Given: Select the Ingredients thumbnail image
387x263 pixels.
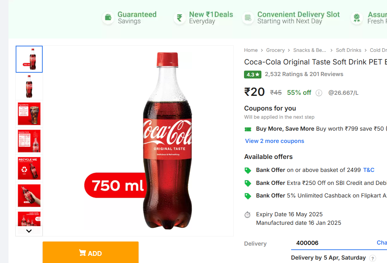Looking at the screenshot, I should point(29,114).
